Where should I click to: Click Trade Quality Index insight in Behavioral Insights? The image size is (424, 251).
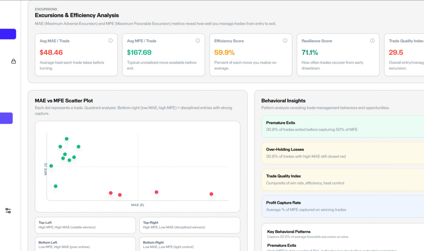(x=342, y=179)
